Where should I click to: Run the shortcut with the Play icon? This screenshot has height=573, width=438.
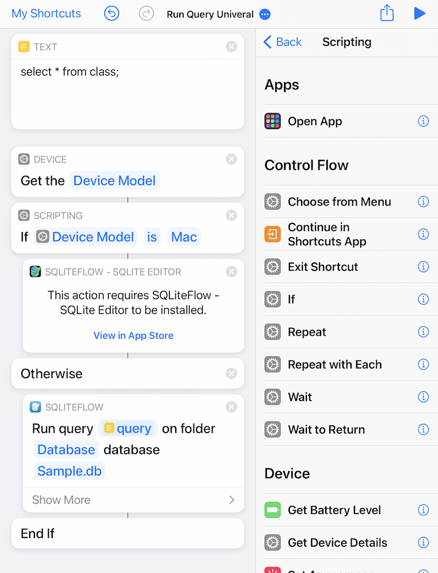420,14
